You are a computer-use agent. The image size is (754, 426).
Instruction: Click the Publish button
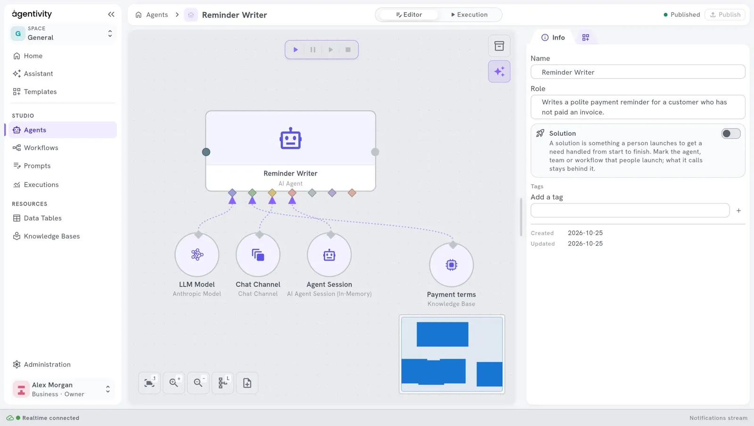click(725, 15)
